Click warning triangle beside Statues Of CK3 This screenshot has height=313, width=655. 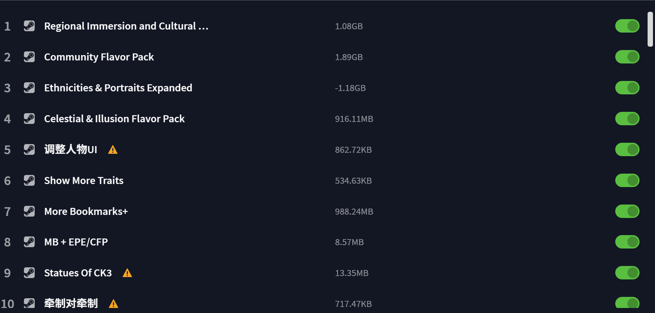(x=127, y=273)
